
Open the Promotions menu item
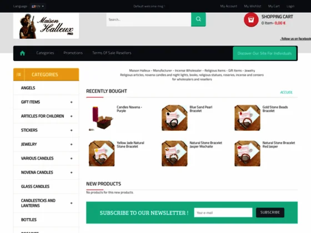pos(73,53)
